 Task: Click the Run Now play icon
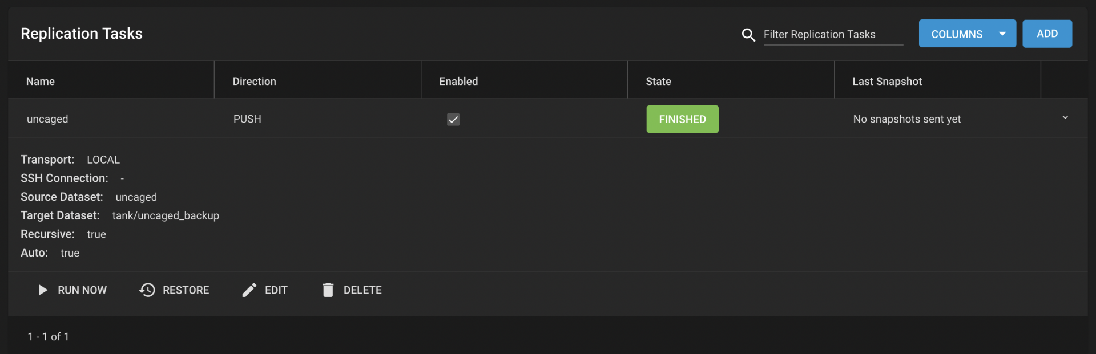42,290
